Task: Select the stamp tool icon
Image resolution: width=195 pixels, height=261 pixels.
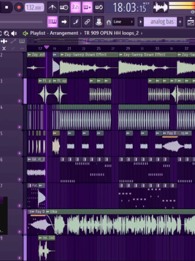Action: 99,22
